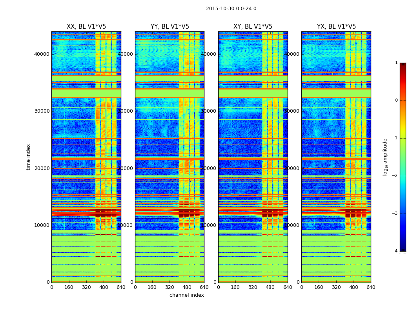
Task: Click the log10 amplitude colorbar label
Action: coord(385,157)
